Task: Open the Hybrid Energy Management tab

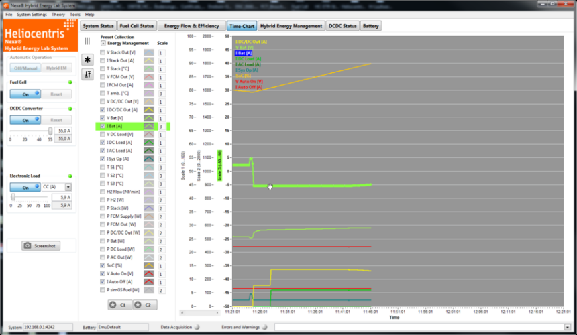Action: [x=291, y=26]
